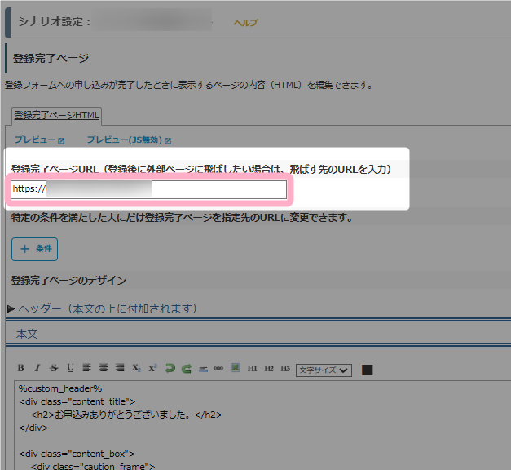Redo with the green arrow
The height and width of the screenshot is (470, 511).
pyautogui.click(x=187, y=369)
